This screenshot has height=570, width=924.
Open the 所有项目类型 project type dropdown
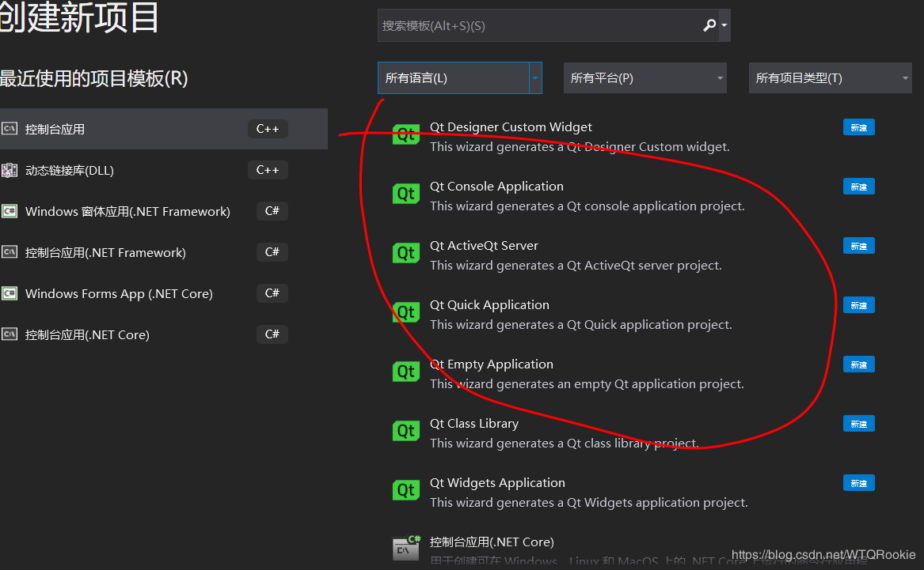tap(830, 78)
